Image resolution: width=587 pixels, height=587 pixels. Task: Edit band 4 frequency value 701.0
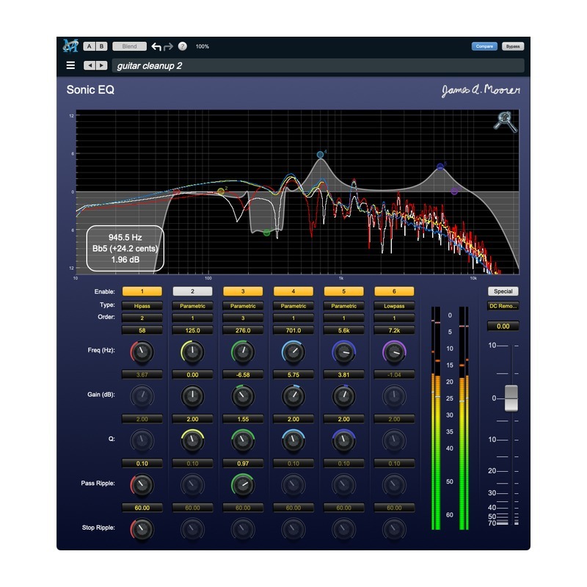click(x=293, y=331)
